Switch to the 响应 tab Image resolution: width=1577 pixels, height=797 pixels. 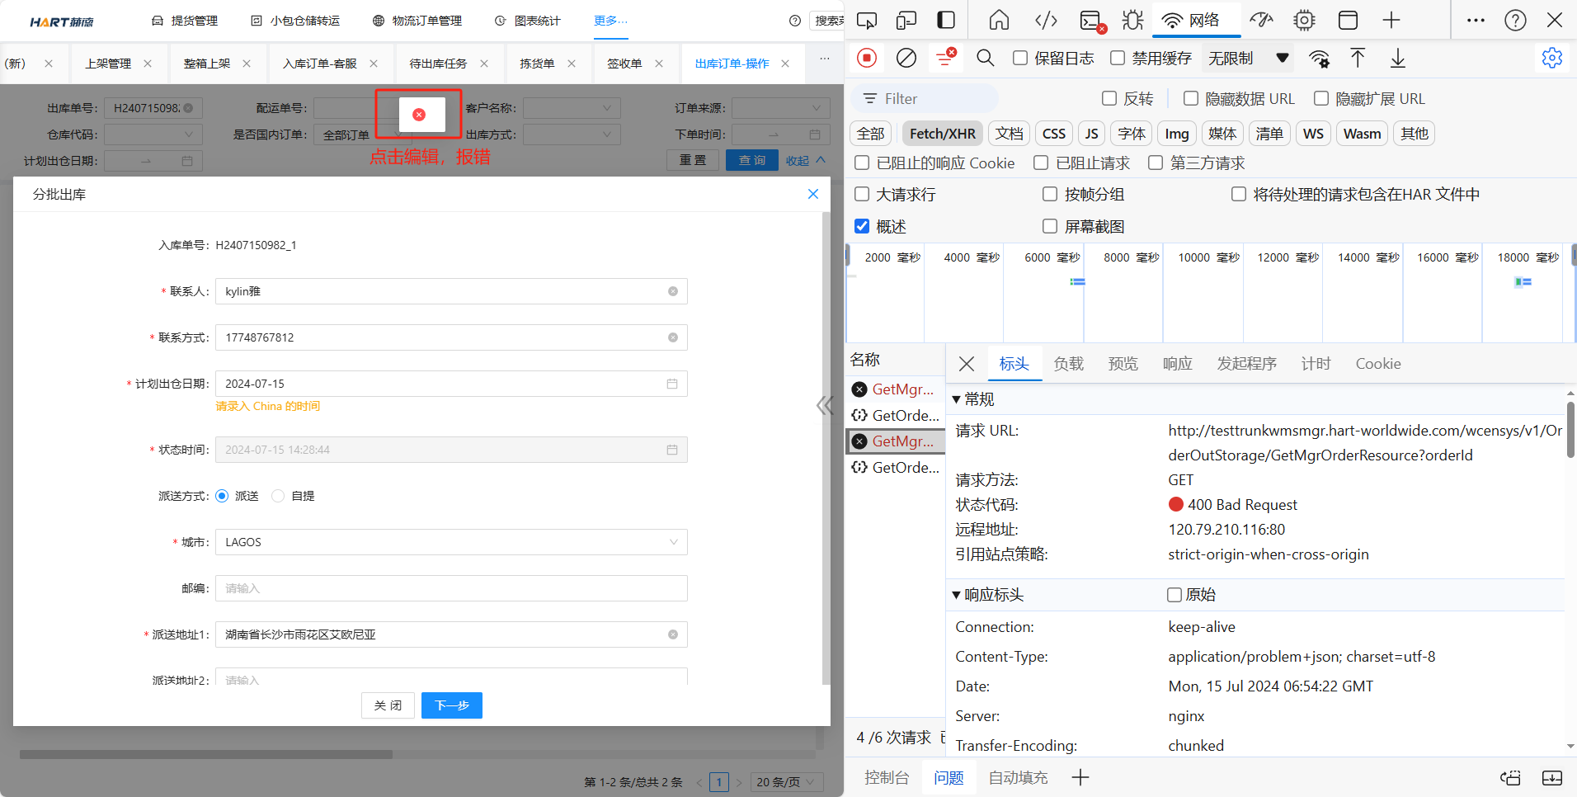pyautogui.click(x=1177, y=364)
